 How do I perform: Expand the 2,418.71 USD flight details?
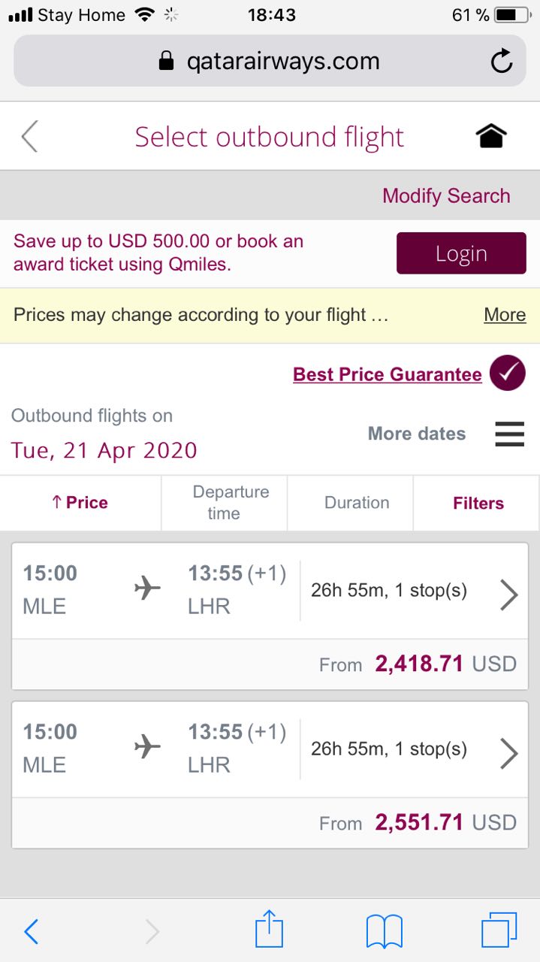pos(508,595)
